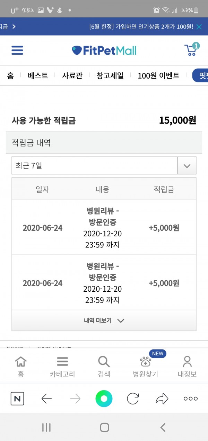Select the 베스트 tab
The height and width of the screenshot is (441, 208).
coord(38,76)
